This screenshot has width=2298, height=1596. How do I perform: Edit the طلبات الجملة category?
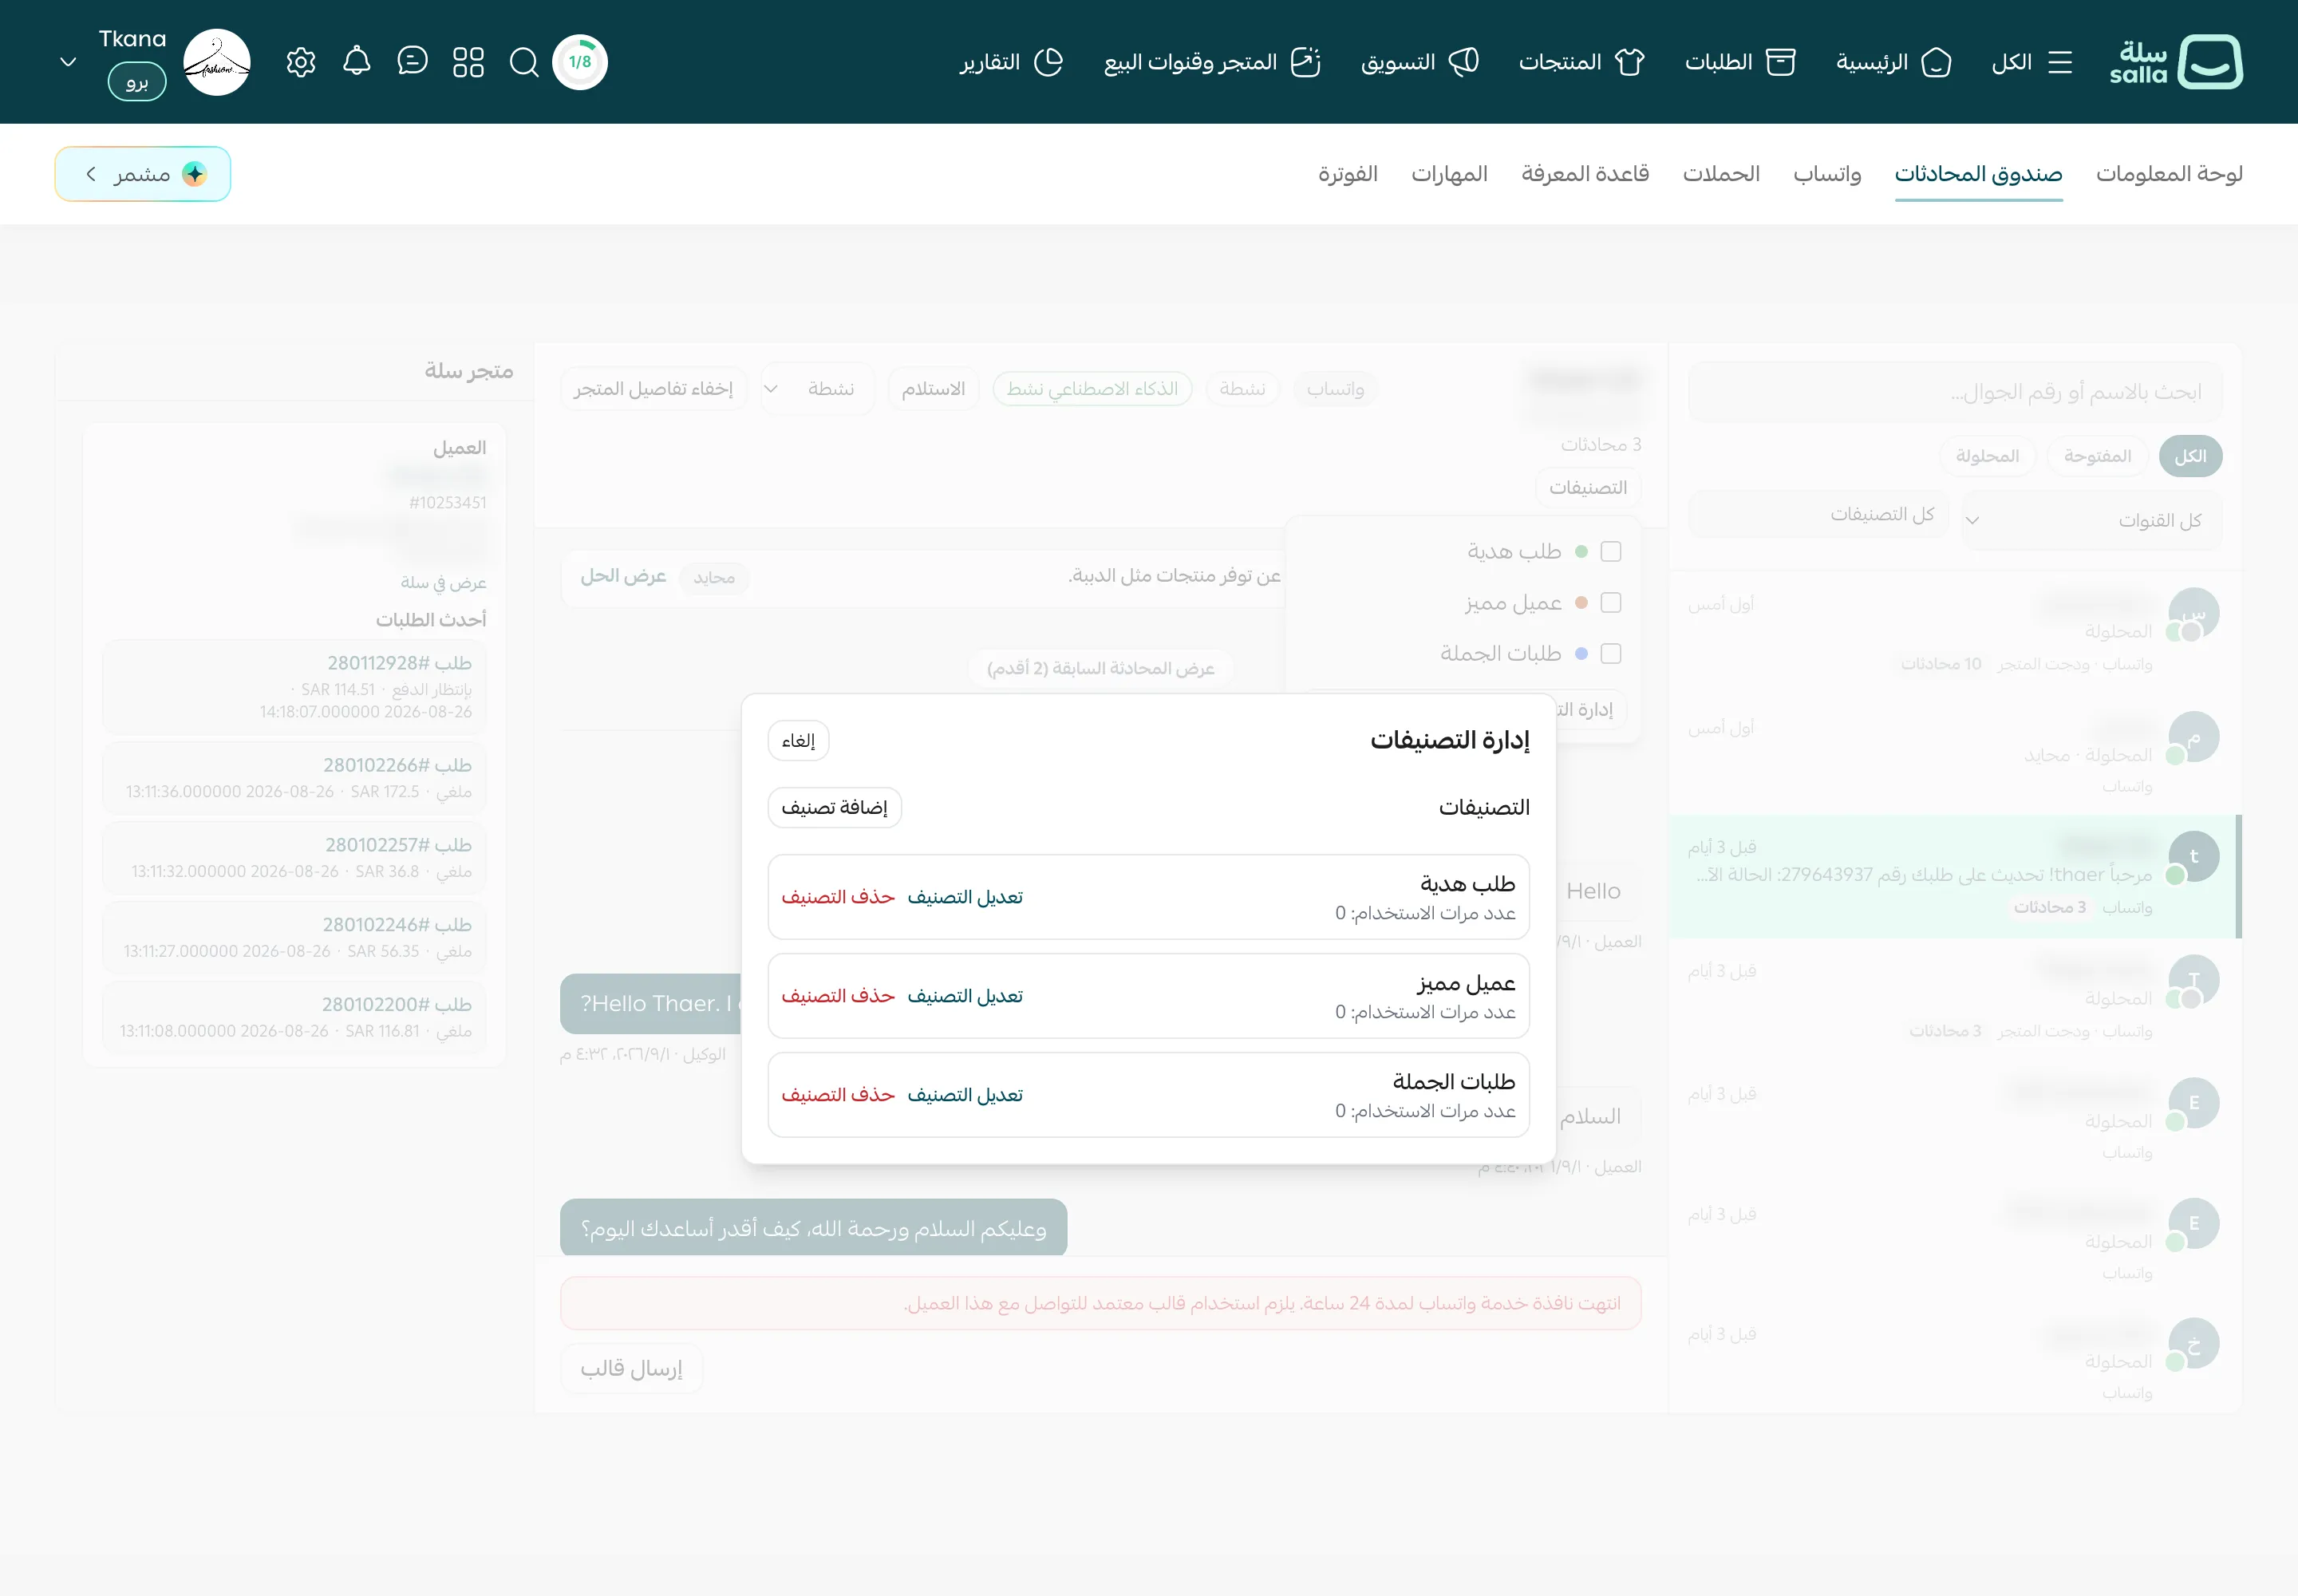[x=965, y=1095]
